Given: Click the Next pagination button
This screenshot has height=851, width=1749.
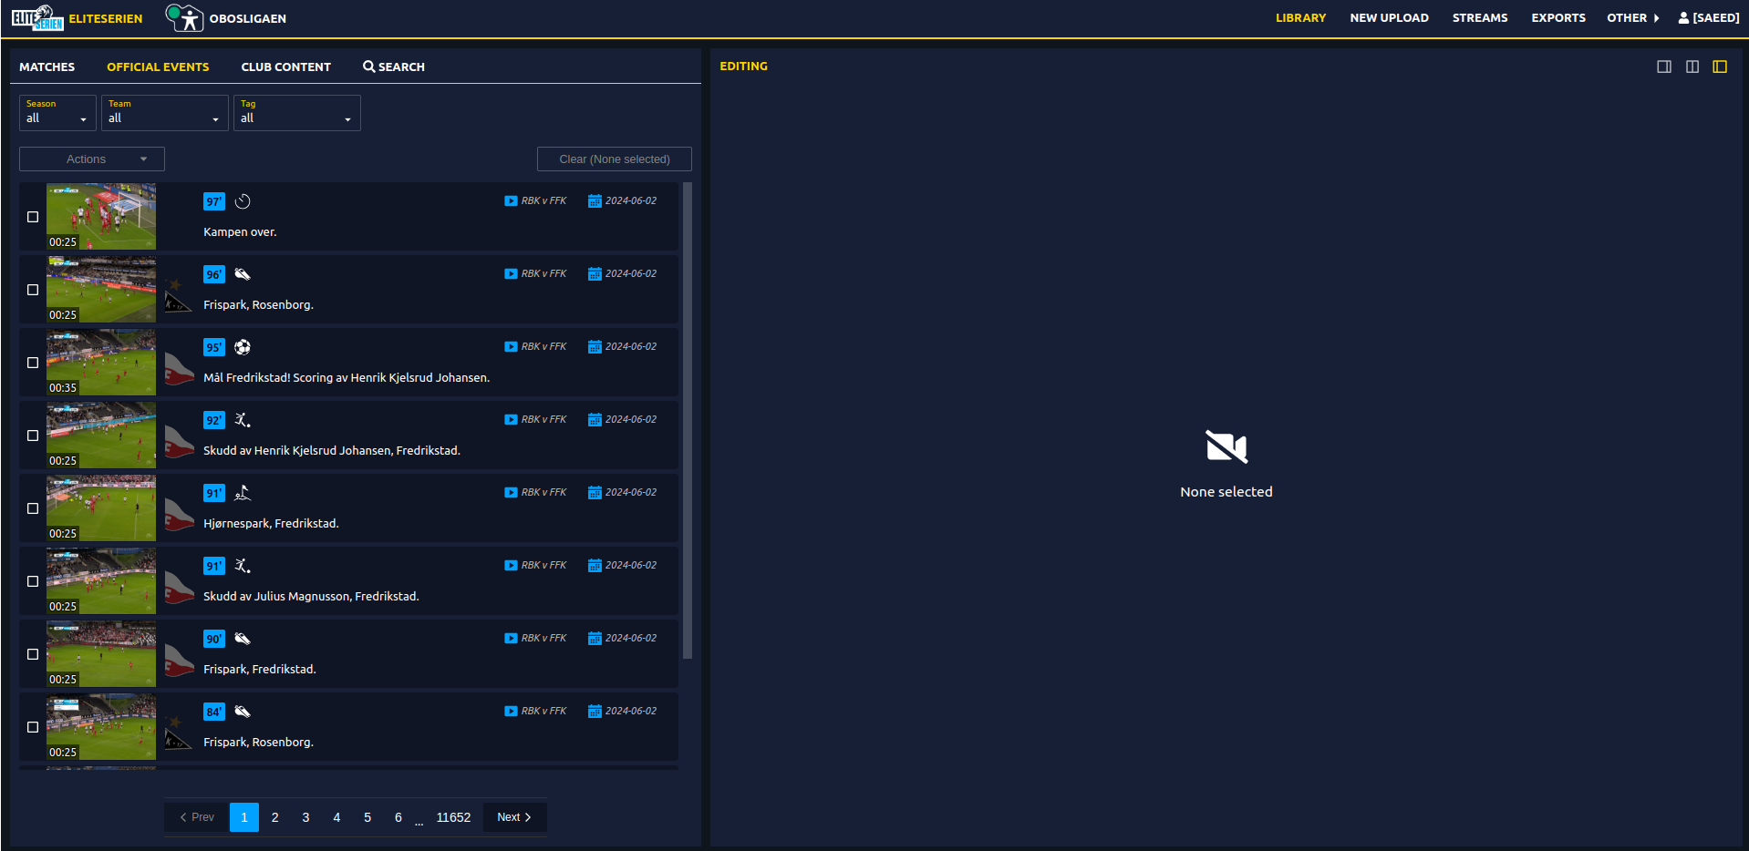Looking at the screenshot, I should [513, 816].
